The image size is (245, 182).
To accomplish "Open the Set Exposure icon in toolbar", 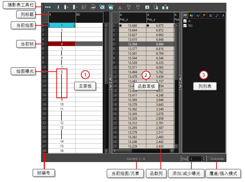I will click(84, 7).
